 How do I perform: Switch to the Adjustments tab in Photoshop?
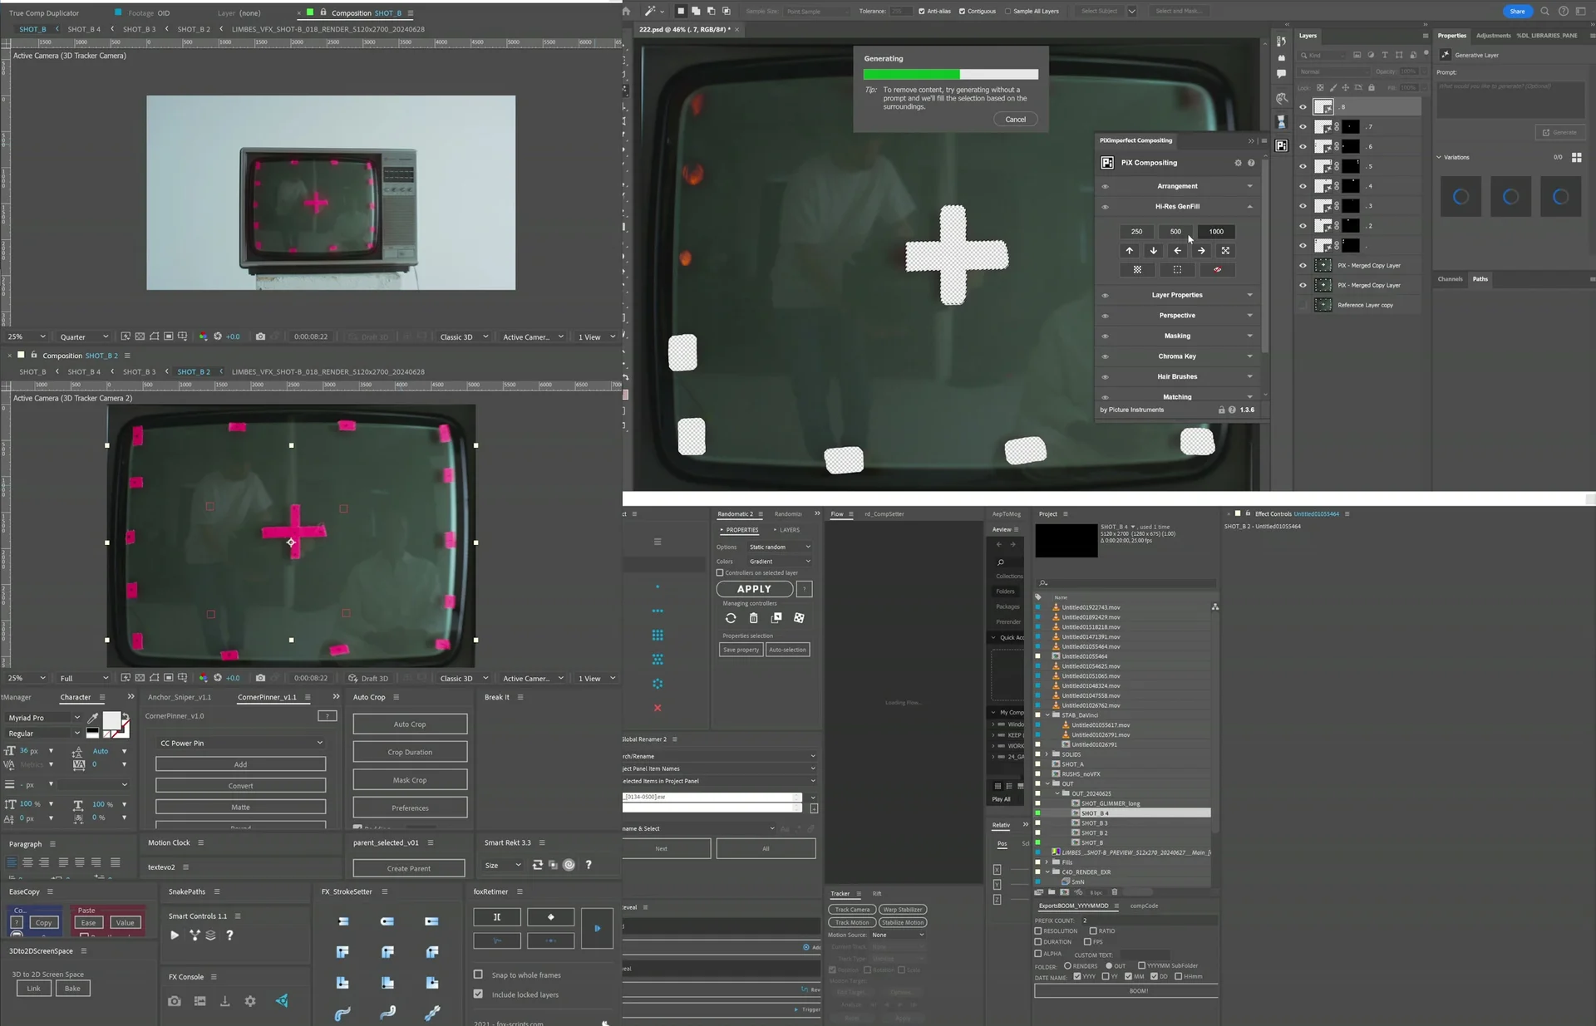click(1493, 36)
